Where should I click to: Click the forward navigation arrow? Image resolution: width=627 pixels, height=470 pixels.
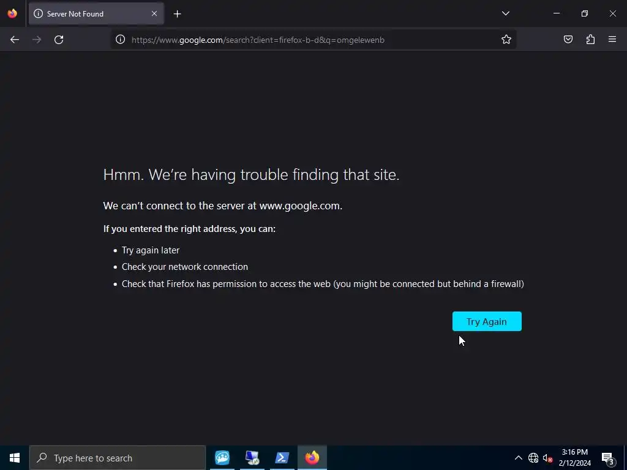coord(36,40)
